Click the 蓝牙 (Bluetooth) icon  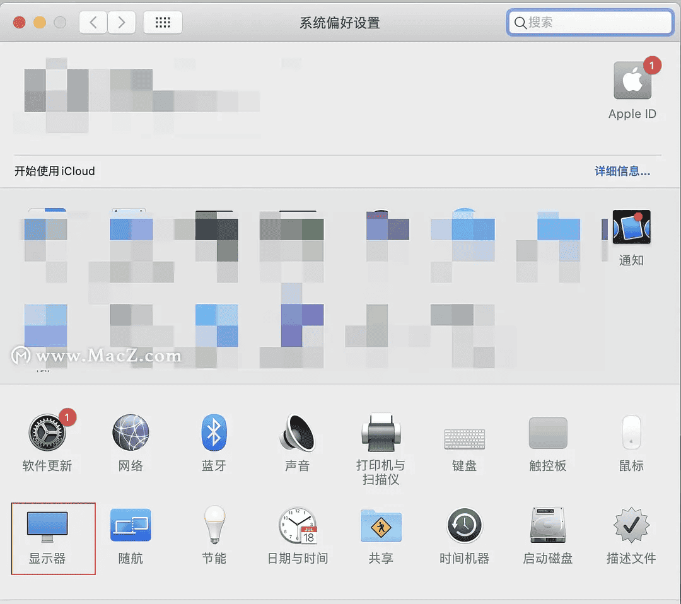(214, 433)
